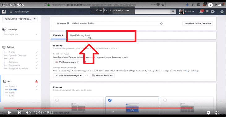Click the video share arrow icon
This screenshot has height=117, width=226.
click(220, 5)
